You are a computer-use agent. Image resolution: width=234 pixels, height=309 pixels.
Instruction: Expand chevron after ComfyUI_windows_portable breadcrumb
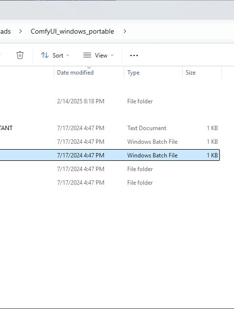pyautogui.click(x=125, y=31)
